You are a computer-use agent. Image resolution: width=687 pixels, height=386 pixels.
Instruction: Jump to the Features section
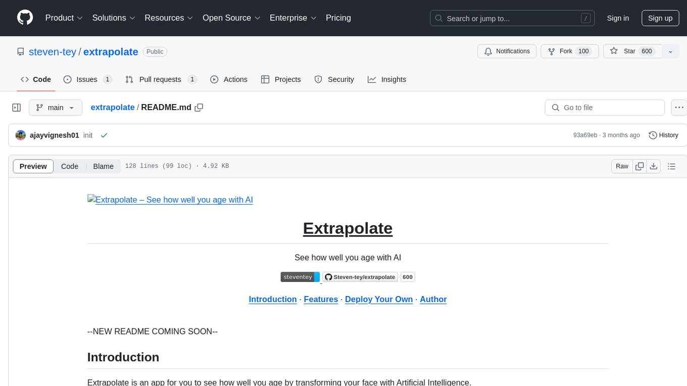[321, 299]
